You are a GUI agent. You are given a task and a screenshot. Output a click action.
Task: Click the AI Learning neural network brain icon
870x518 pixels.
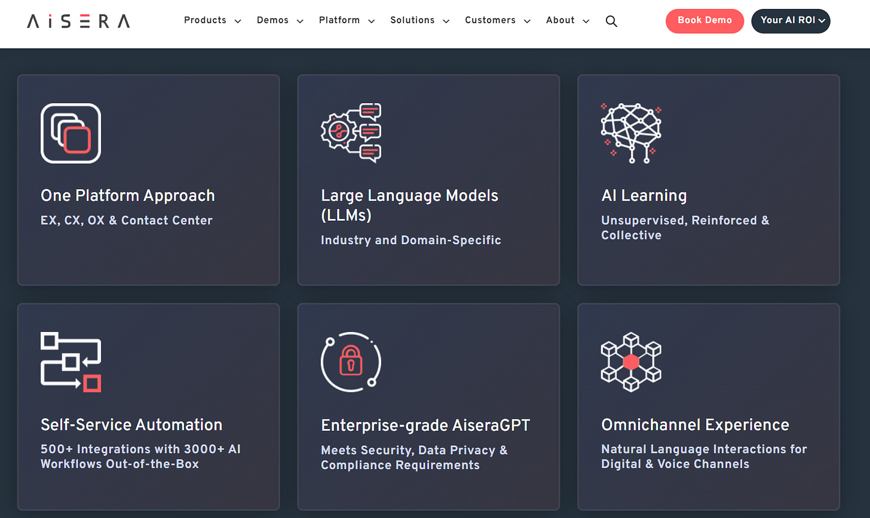tap(630, 131)
